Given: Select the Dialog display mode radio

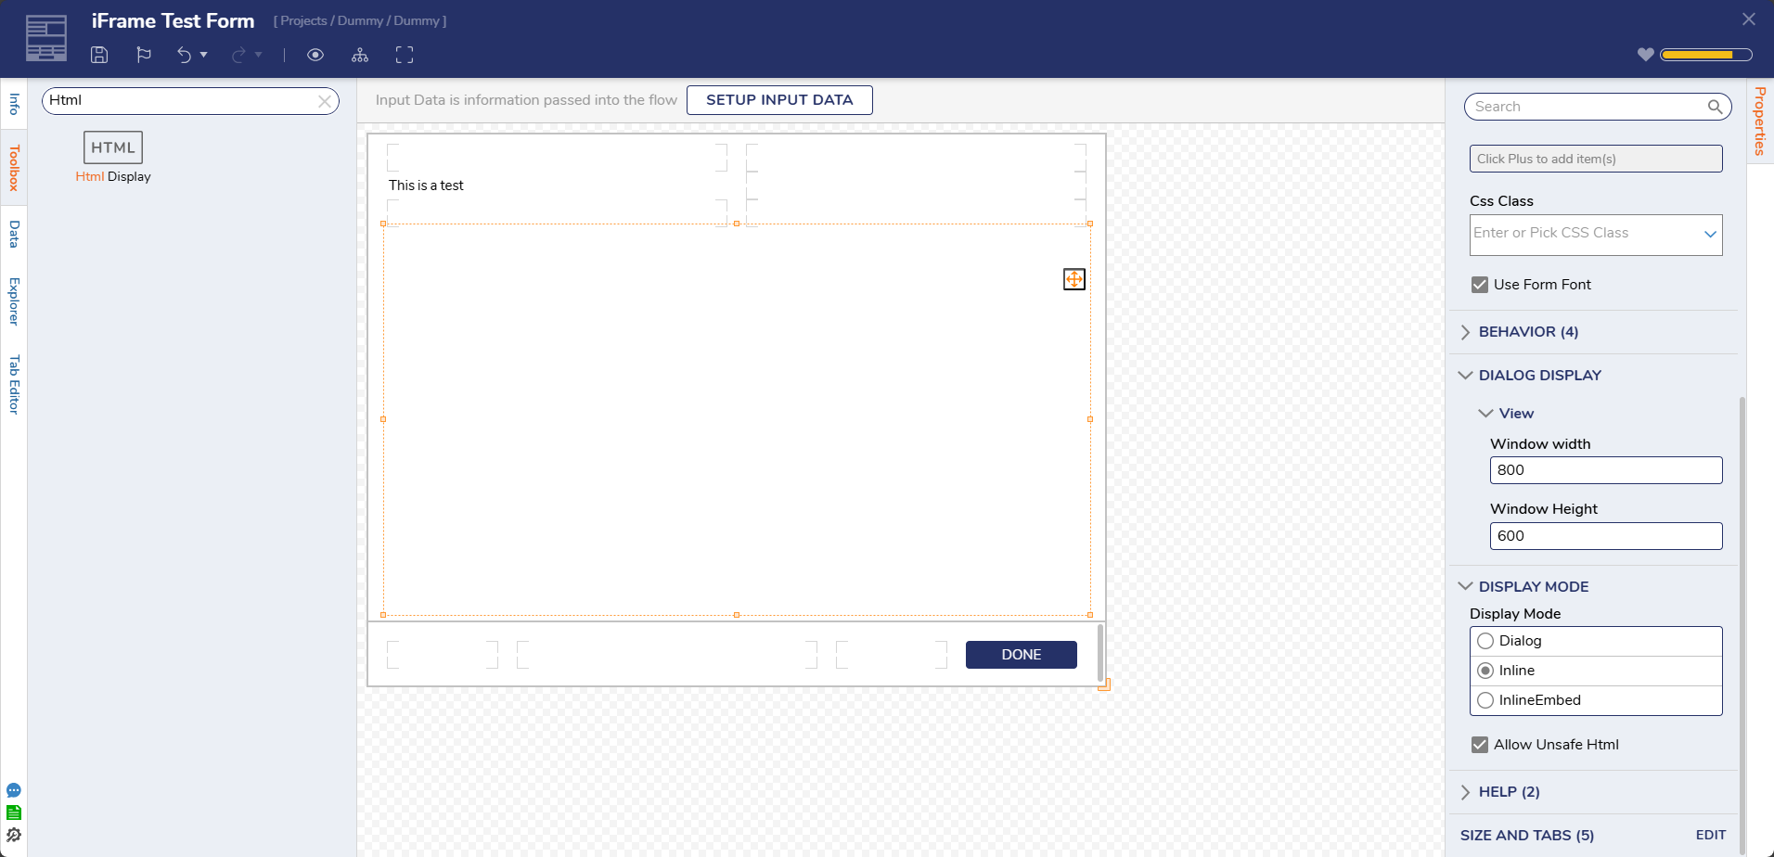Looking at the screenshot, I should pyautogui.click(x=1485, y=641).
